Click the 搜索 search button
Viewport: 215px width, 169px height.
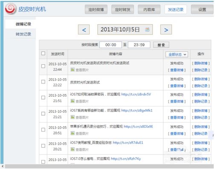tap(161, 45)
